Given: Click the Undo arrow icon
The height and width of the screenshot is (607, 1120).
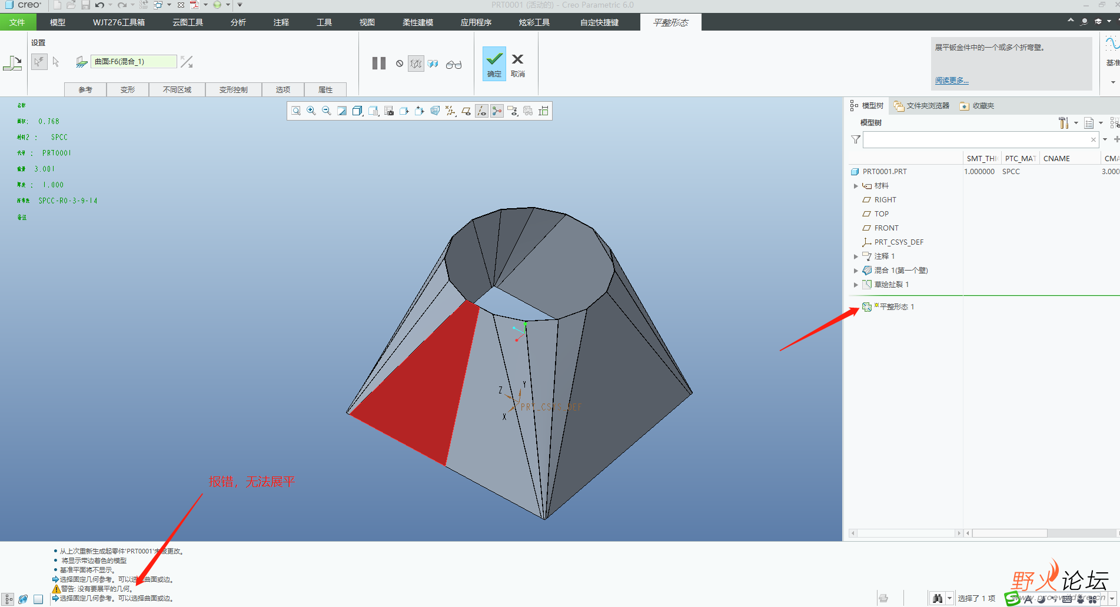Looking at the screenshot, I should tap(99, 5).
